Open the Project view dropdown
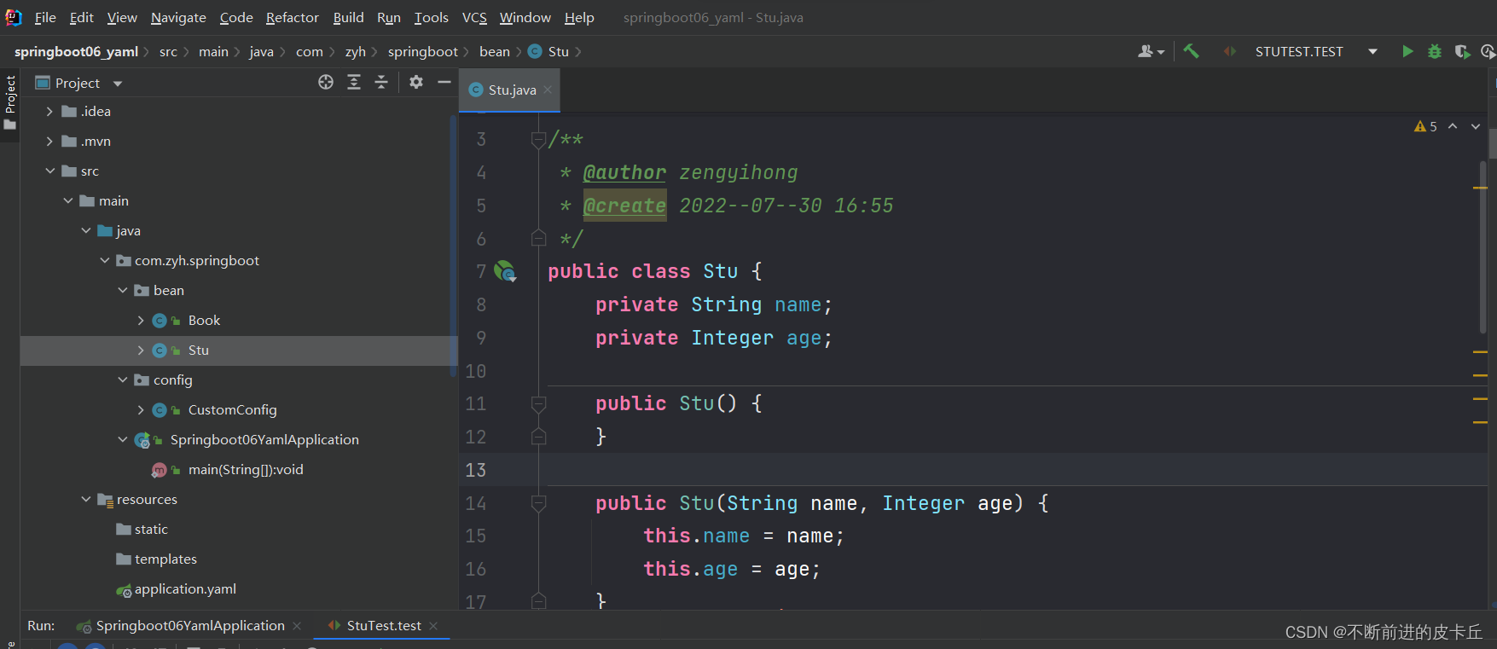The width and height of the screenshot is (1497, 649). [x=118, y=83]
